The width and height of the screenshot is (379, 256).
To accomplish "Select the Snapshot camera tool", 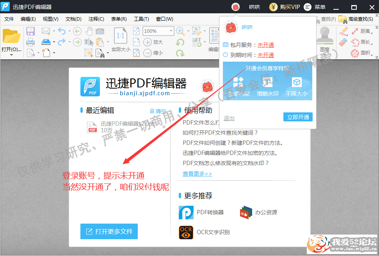I will 100,31.
